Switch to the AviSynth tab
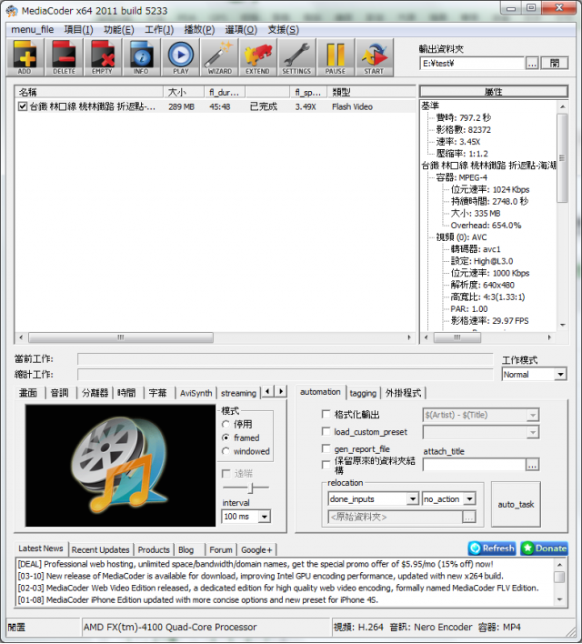 196,393
